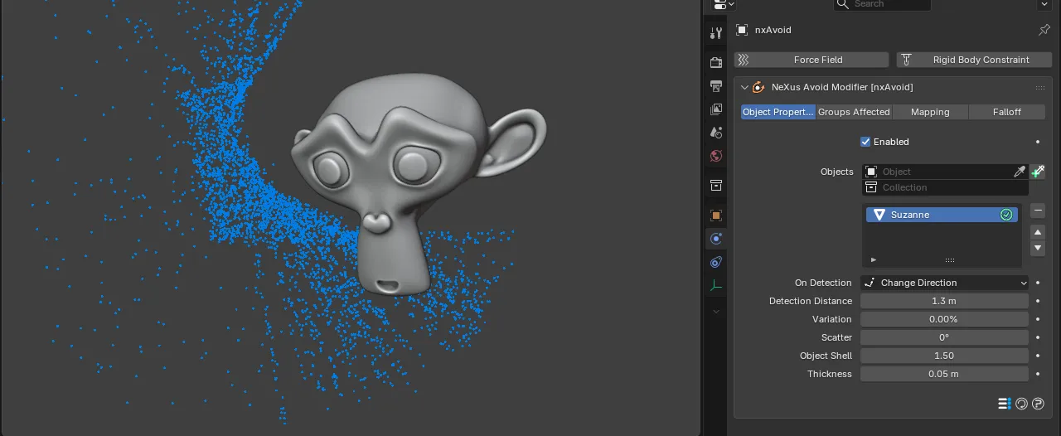
Task: Open the Object picker field
Action: (x=944, y=172)
